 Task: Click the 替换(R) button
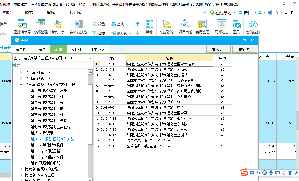click(x=245, y=49)
